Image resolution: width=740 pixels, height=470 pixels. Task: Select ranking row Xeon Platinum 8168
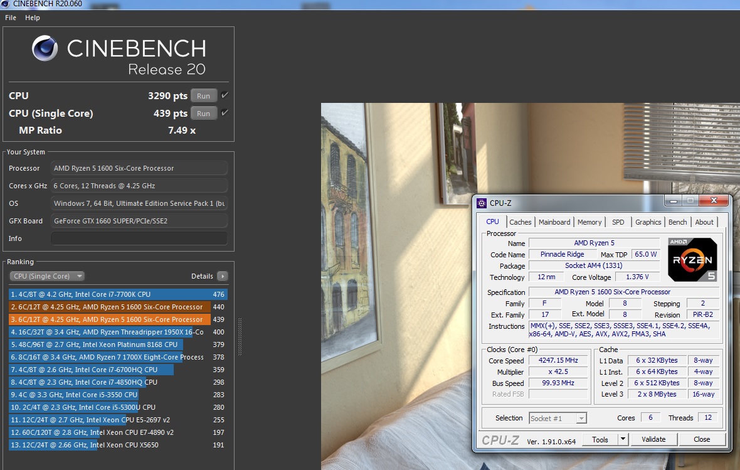tap(118, 344)
